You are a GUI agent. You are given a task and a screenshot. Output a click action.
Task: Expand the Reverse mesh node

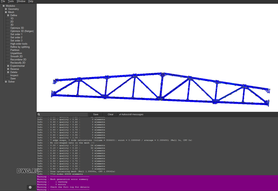(8, 69)
